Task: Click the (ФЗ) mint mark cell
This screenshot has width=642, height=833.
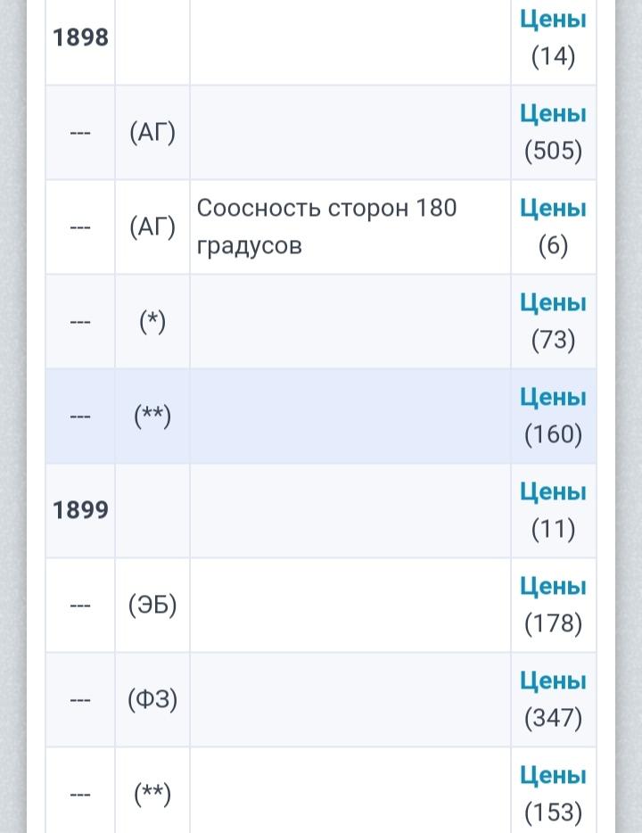Action: point(152,699)
